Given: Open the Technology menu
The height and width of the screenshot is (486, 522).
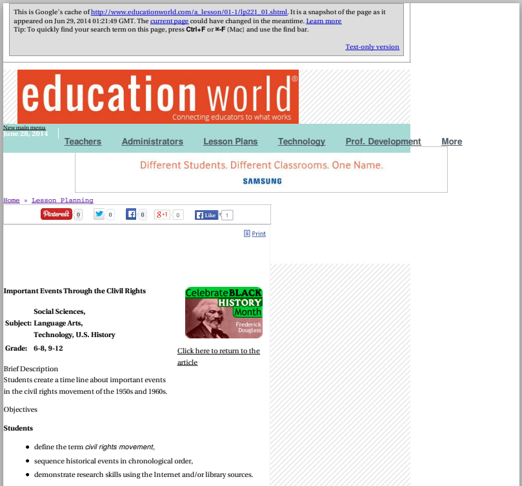Looking at the screenshot, I should click(301, 141).
